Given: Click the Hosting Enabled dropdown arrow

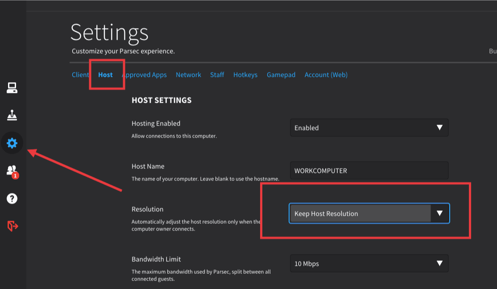Looking at the screenshot, I should tap(439, 128).
